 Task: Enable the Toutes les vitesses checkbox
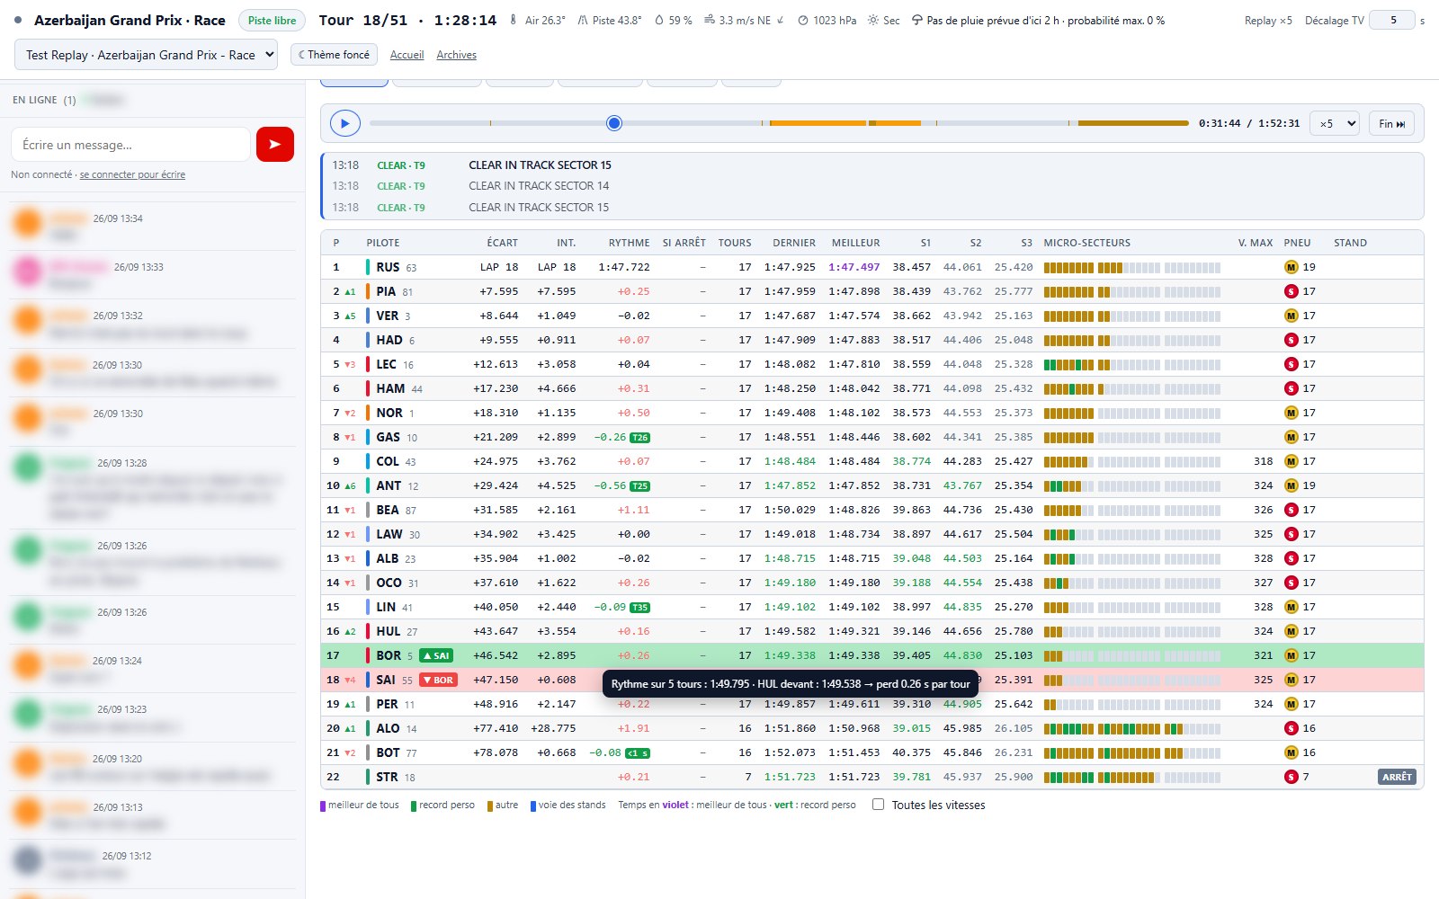click(878, 805)
